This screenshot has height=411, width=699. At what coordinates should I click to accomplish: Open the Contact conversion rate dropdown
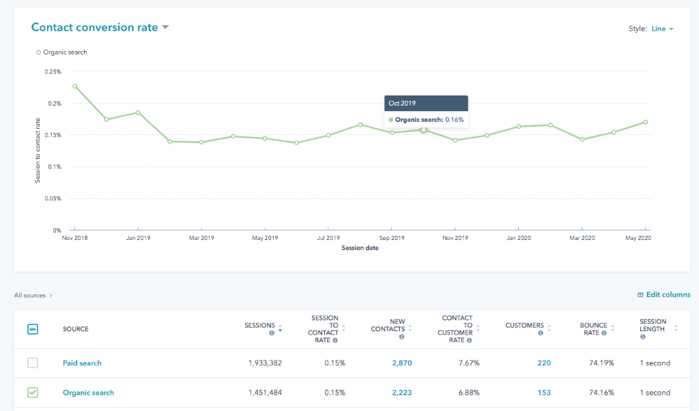[x=100, y=27]
